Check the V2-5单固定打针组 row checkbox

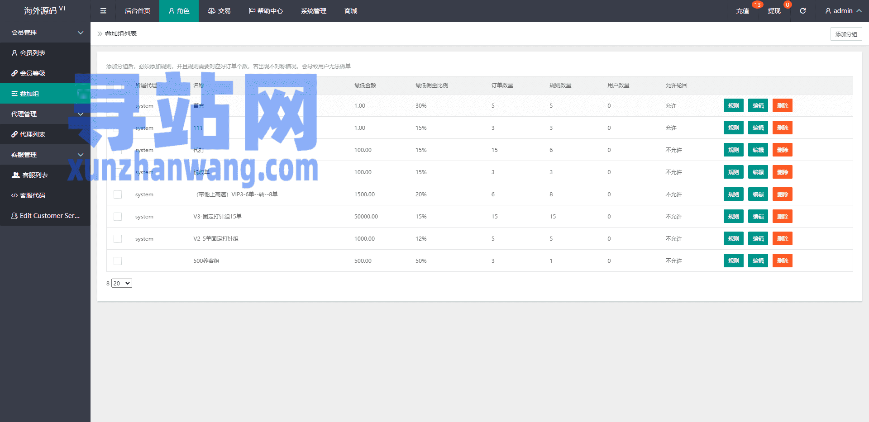tap(118, 239)
